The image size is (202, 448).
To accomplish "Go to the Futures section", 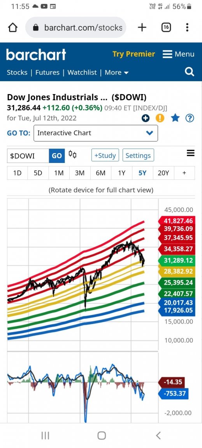I will pyautogui.click(x=47, y=73).
